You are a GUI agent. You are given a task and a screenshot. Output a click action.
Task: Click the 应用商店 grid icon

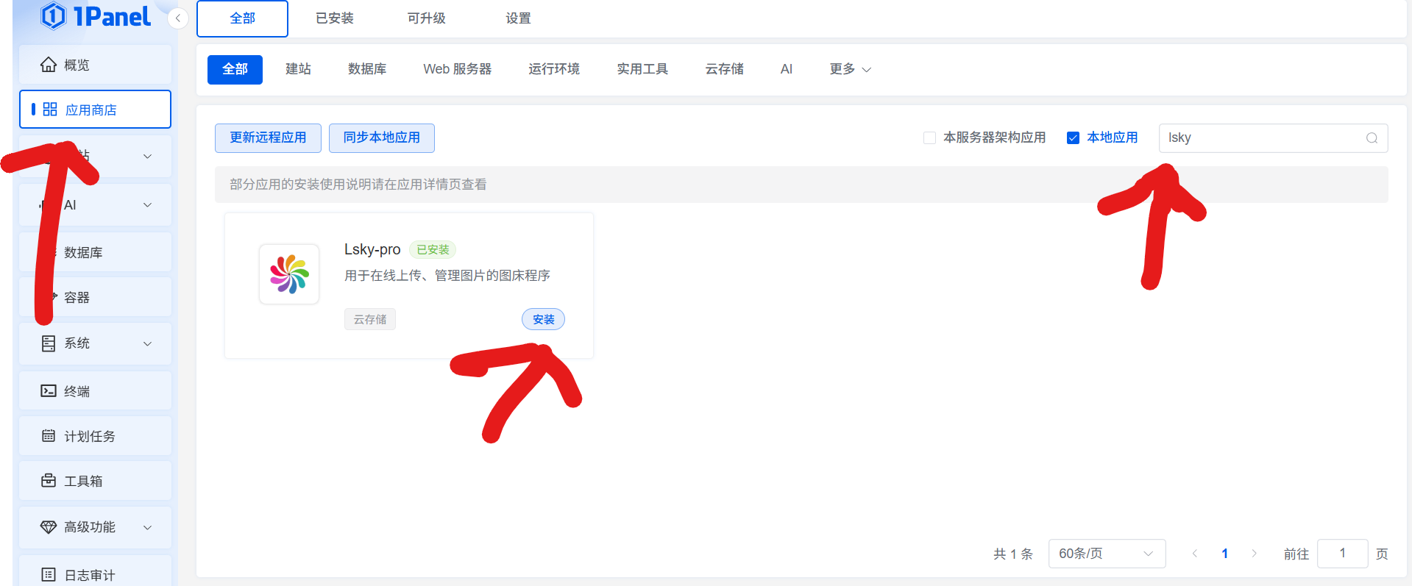(50, 110)
